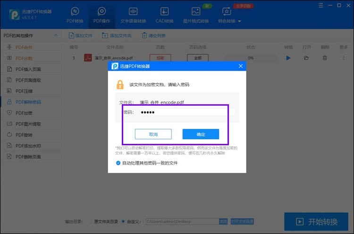
Task: Click the orange lock icon in dialog
Action: 120,84
